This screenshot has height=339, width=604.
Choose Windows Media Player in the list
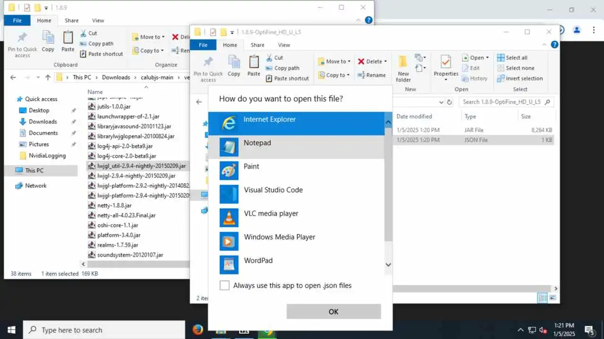click(296, 241)
